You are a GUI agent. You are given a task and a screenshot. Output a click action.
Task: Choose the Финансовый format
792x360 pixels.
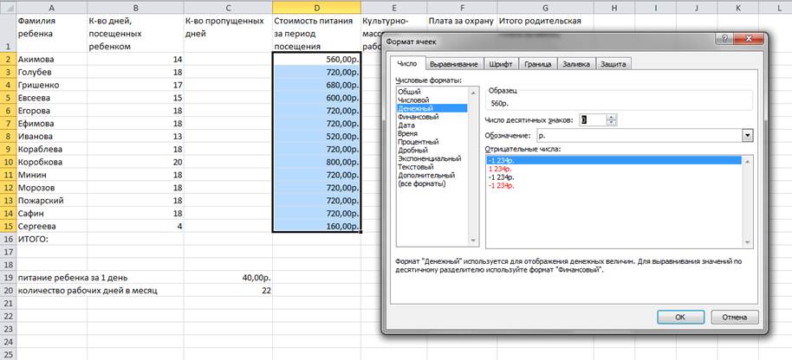(x=432, y=117)
